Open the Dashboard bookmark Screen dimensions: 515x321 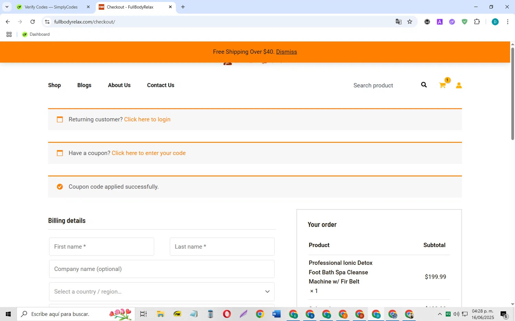(x=36, y=34)
